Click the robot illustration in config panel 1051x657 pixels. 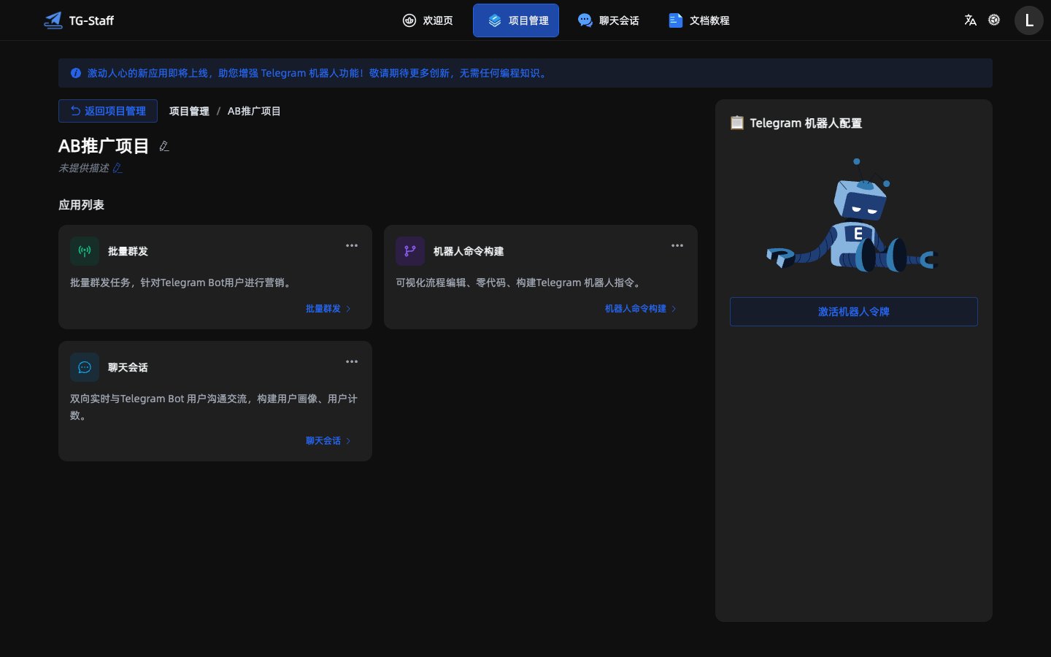point(851,215)
